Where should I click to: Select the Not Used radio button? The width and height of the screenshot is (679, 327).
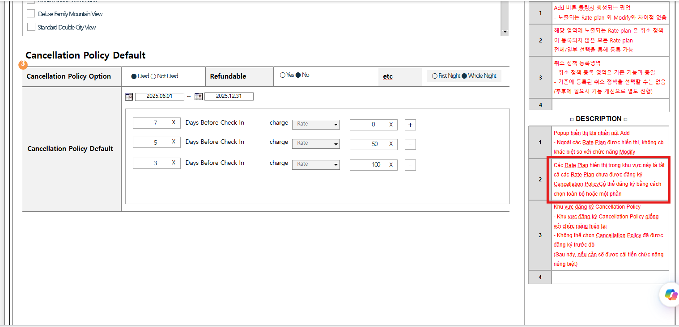pos(153,76)
